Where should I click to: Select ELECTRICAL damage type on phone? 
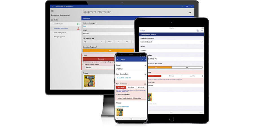121,87
